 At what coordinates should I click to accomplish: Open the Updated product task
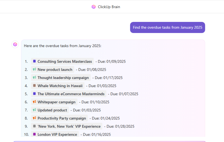click(50, 110)
